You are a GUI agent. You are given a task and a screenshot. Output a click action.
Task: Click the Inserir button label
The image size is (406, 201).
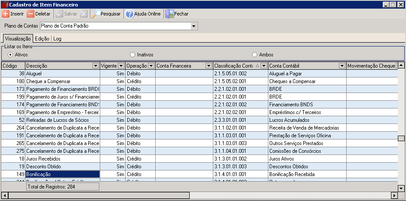[17, 14]
